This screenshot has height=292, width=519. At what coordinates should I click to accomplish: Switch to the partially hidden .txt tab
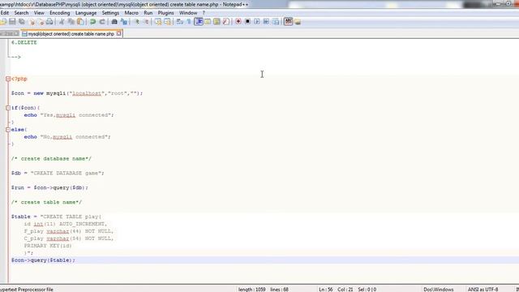pos(9,34)
